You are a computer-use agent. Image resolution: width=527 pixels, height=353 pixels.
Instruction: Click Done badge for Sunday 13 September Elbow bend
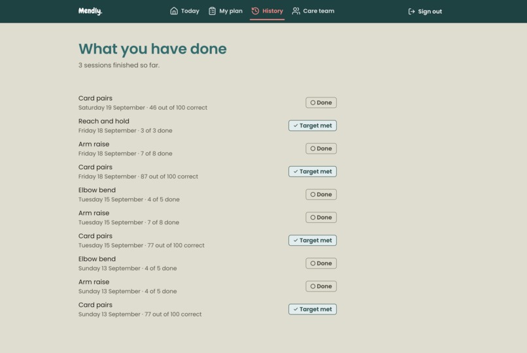pyautogui.click(x=321, y=263)
